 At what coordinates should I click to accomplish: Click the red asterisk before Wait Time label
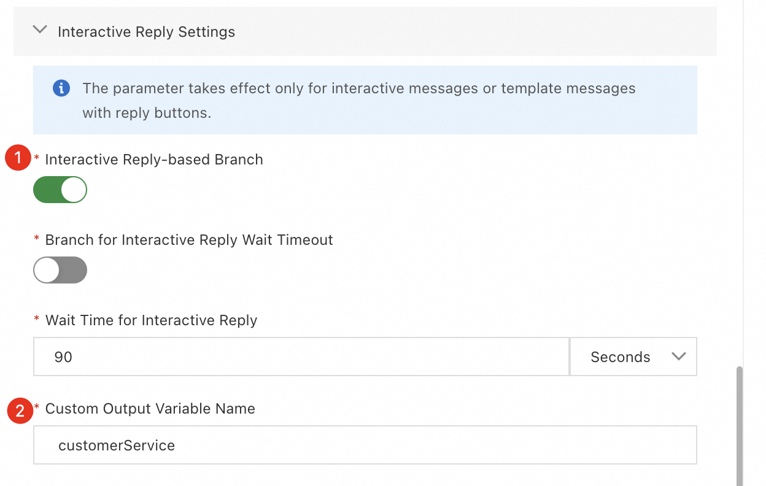coord(37,321)
